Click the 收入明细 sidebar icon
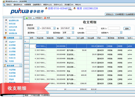135x97 pixels. [x=6, y=48]
